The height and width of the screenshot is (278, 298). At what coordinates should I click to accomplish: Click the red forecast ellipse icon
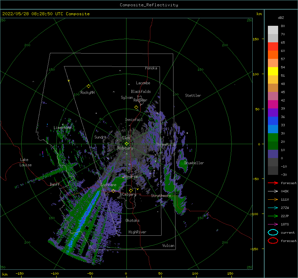273,241
